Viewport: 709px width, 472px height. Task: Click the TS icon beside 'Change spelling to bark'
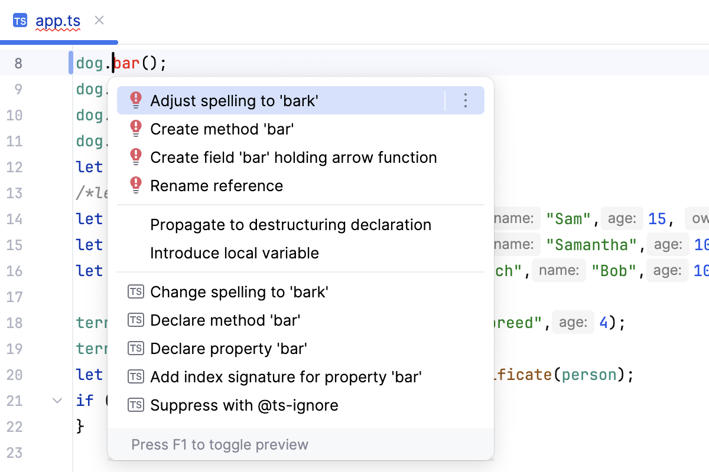click(135, 291)
